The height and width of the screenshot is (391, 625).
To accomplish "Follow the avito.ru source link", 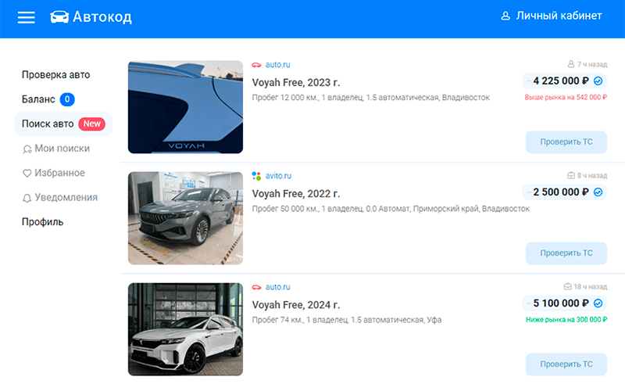I will [278, 176].
